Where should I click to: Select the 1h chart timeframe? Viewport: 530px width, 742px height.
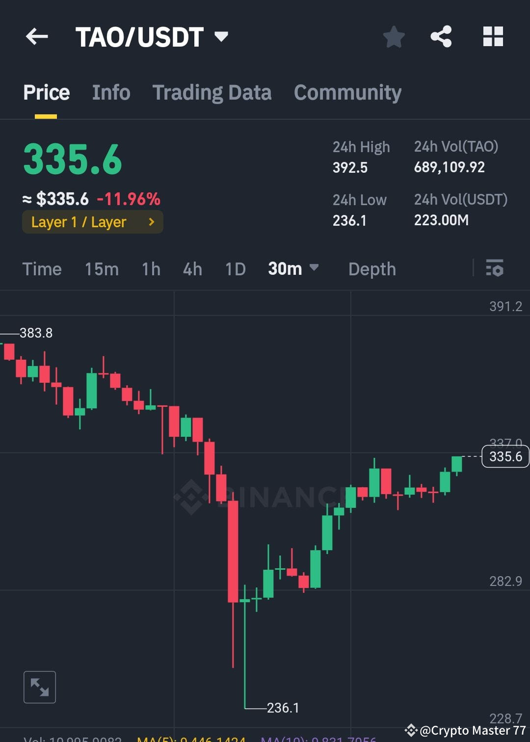151,269
